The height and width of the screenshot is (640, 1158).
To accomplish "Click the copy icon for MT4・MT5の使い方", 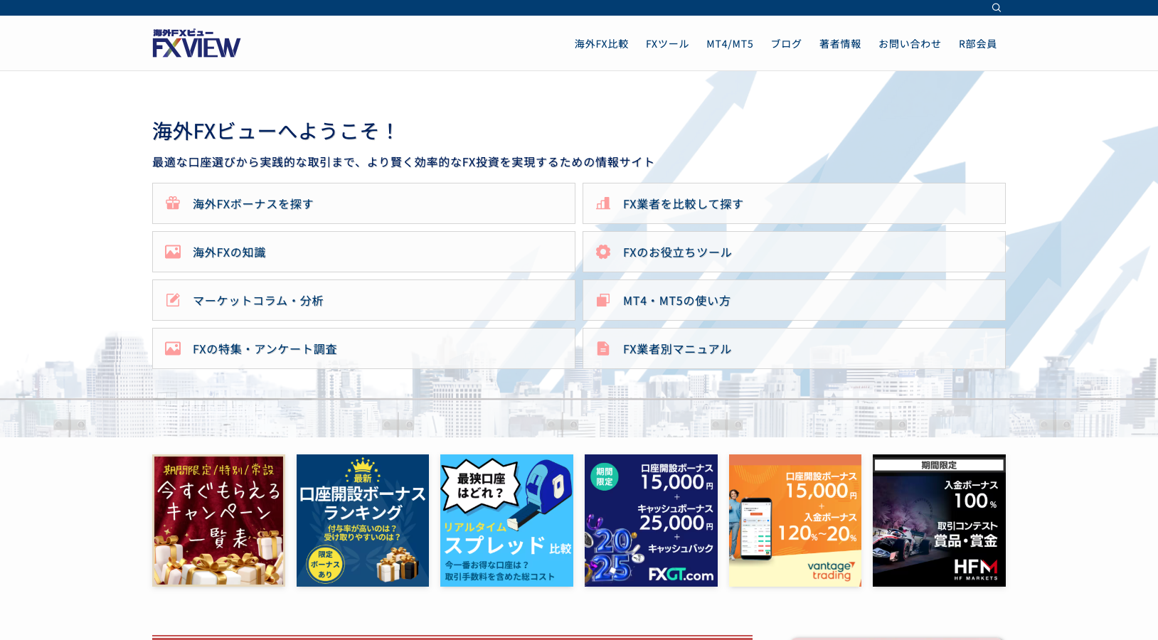I will point(603,300).
